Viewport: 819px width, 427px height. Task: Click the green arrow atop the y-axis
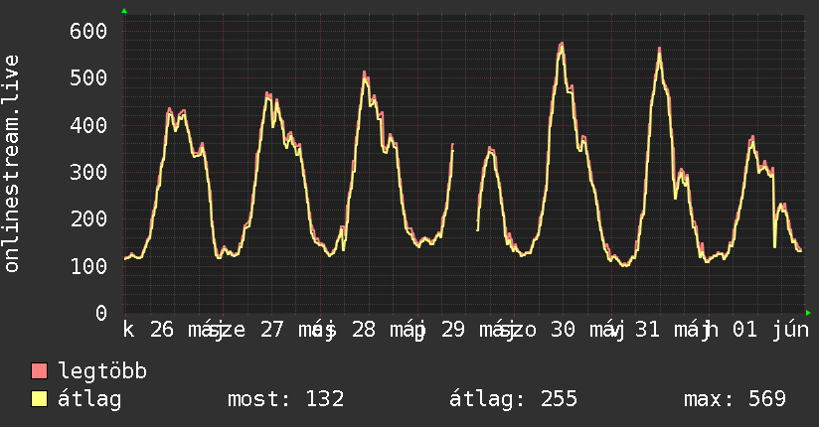[x=124, y=11]
